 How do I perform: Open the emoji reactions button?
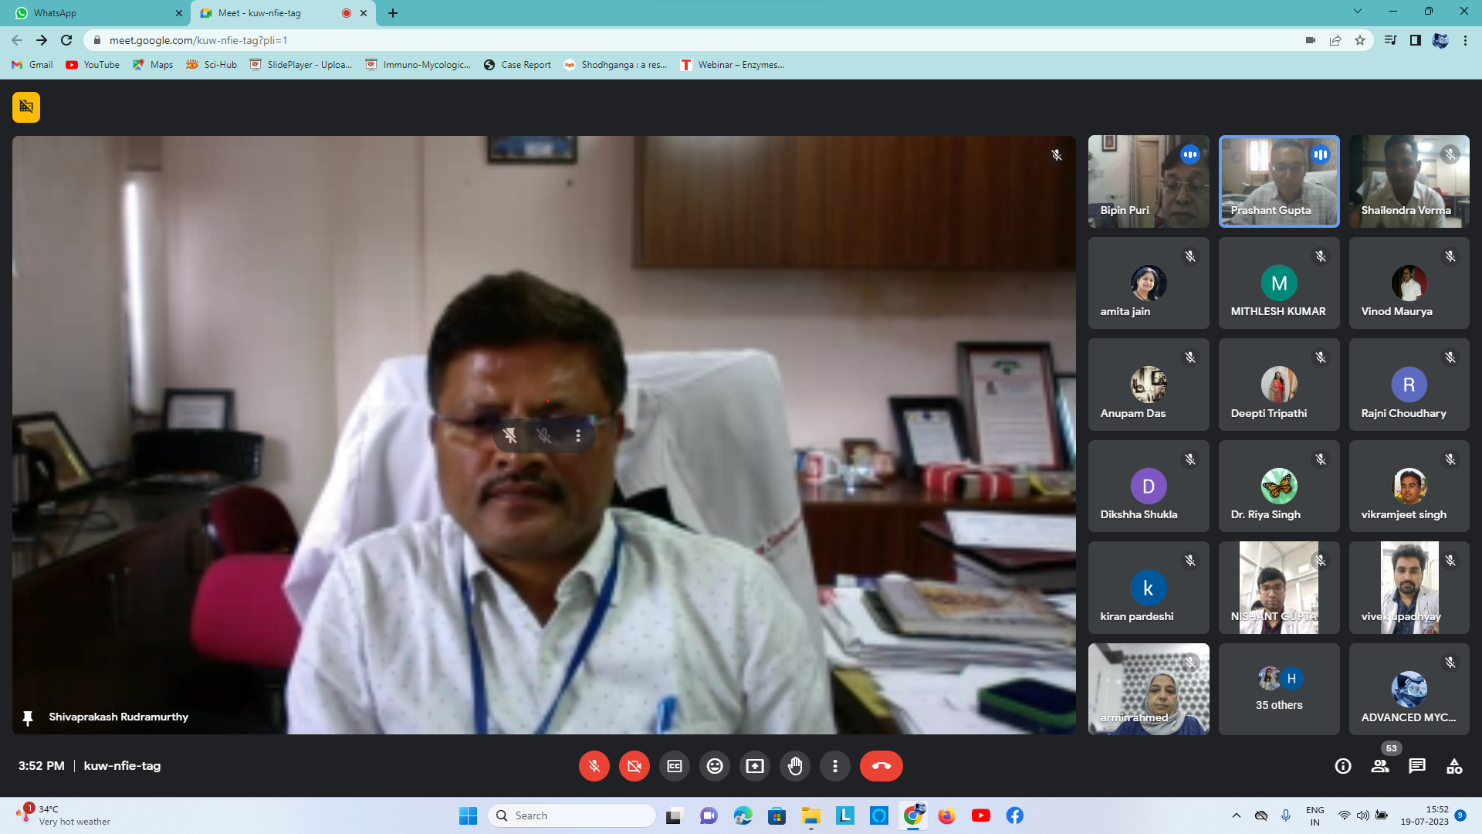pyautogui.click(x=715, y=766)
